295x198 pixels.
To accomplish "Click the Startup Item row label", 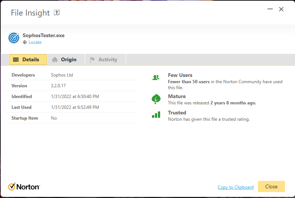I will (25, 118).
